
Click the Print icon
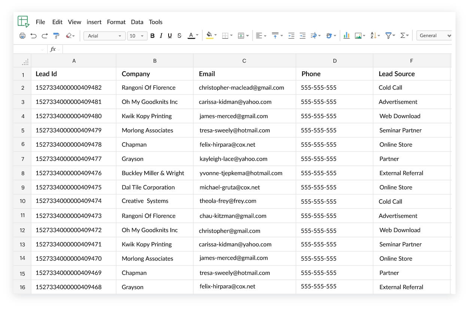[22, 36]
